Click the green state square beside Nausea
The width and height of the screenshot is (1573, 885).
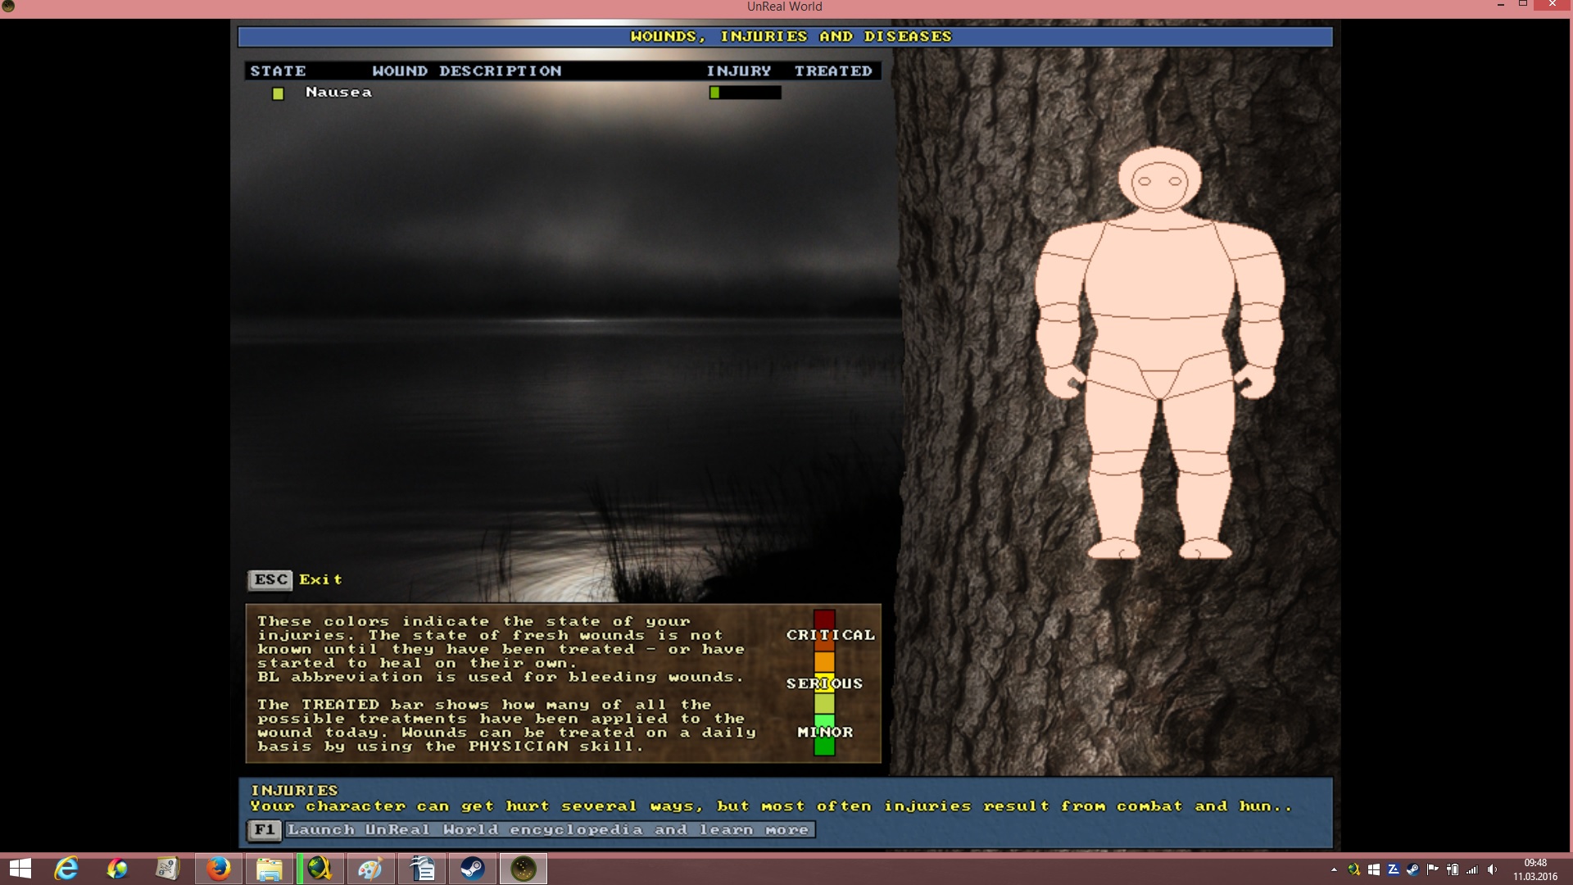tap(278, 93)
